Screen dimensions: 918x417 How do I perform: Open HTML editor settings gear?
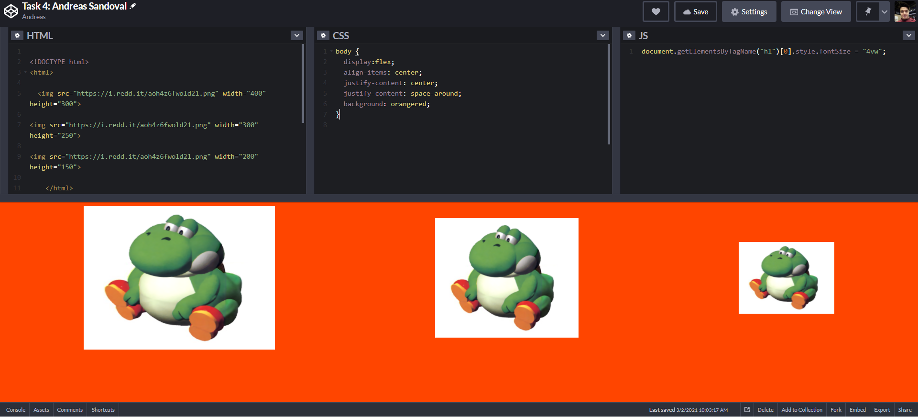tap(17, 35)
